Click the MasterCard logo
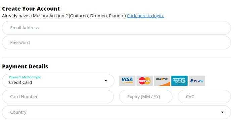This screenshot has width=235, height=129. coord(145,81)
